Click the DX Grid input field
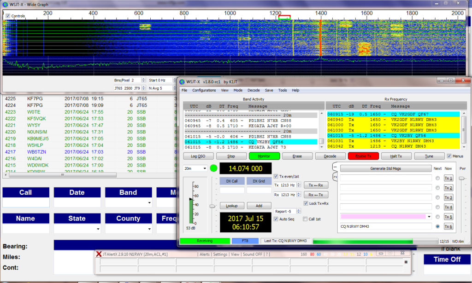Screen dimensions: 472x283 [x=259, y=190]
